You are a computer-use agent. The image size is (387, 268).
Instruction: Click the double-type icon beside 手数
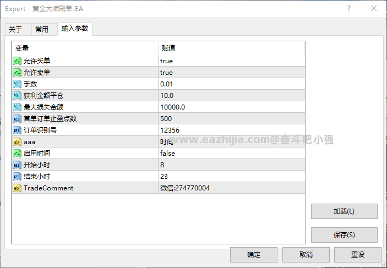click(17, 84)
